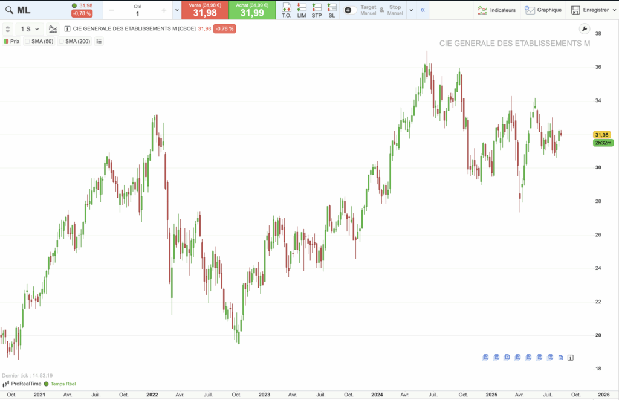The width and height of the screenshot is (619, 400).
Task: Open the instrument info icon before company name
Action: (x=67, y=29)
